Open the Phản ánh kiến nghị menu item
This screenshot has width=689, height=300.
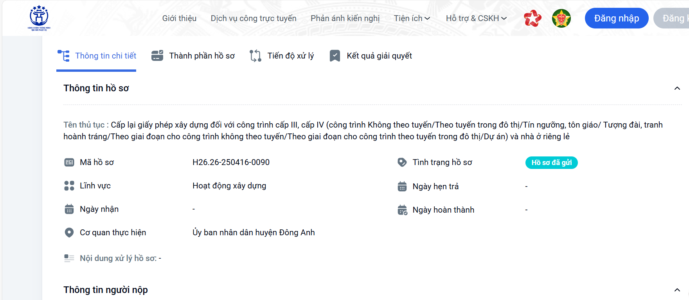click(345, 18)
